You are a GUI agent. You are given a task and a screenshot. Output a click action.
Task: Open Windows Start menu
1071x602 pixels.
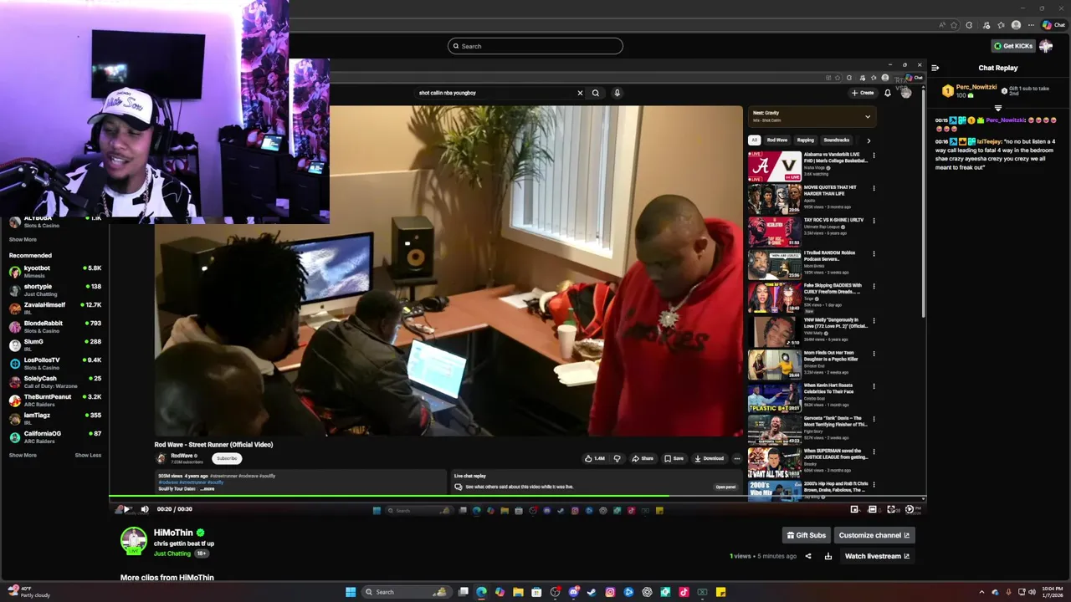click(351, 592)
